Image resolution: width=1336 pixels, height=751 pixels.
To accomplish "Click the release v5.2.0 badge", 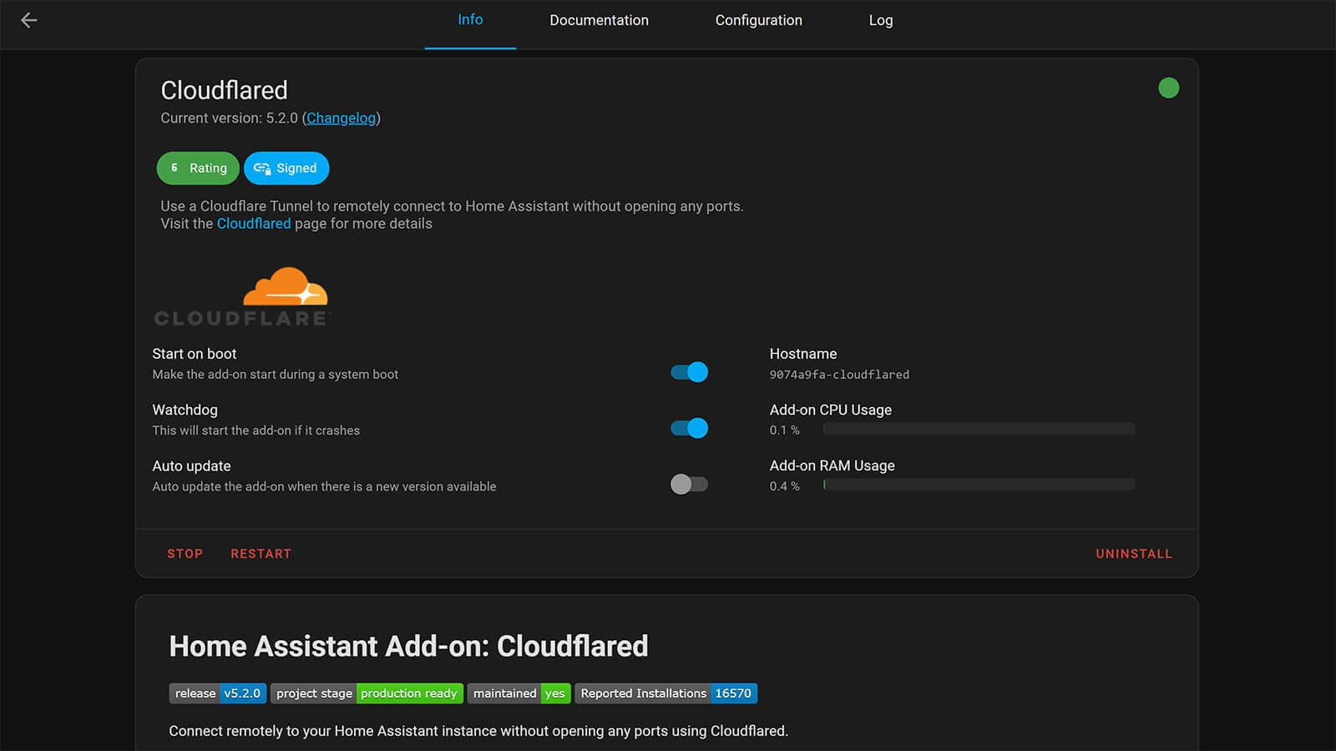I will (x=218, y=693).
